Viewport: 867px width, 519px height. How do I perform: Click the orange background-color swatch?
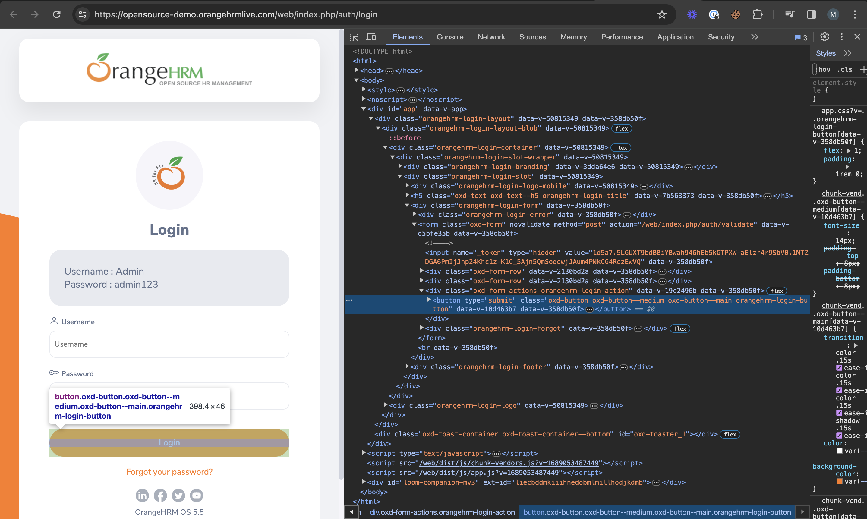840,481
